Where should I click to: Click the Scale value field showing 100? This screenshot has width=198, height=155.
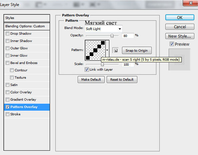click(x=128, y=64)
